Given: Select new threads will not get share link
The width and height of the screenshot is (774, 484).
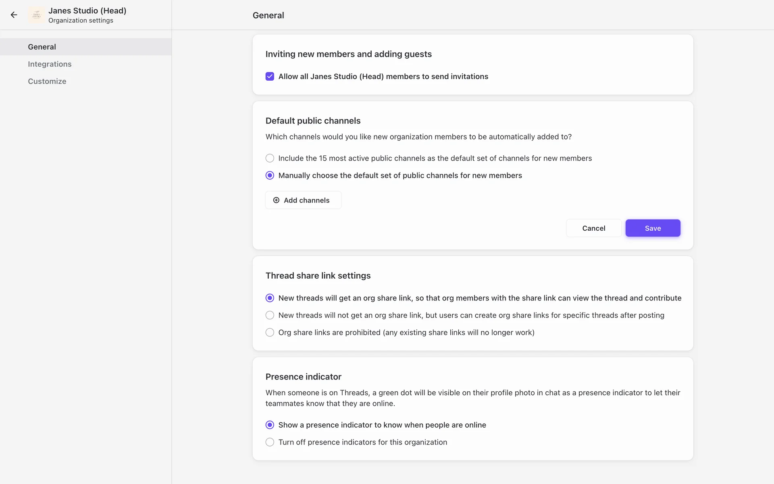Looking at the screenshot, I should point(270,315).
